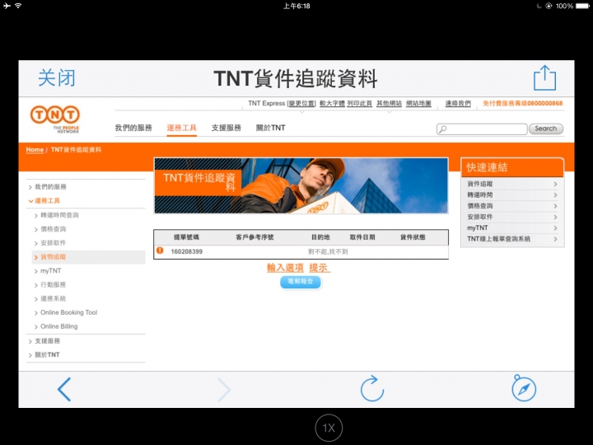Click the TNT logo
This screenshot has width=593, height=445.
(x=55, y=119)
